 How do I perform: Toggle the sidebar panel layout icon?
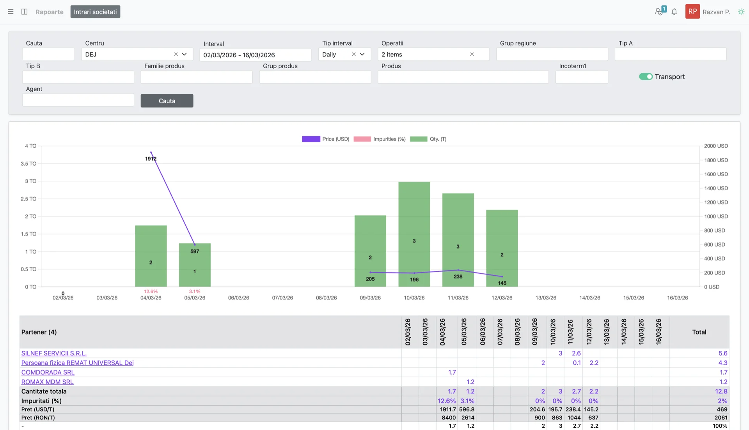point(24,12)
